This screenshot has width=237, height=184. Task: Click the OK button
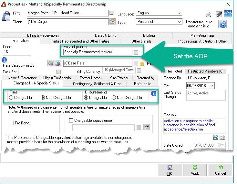tap(170, 170)
